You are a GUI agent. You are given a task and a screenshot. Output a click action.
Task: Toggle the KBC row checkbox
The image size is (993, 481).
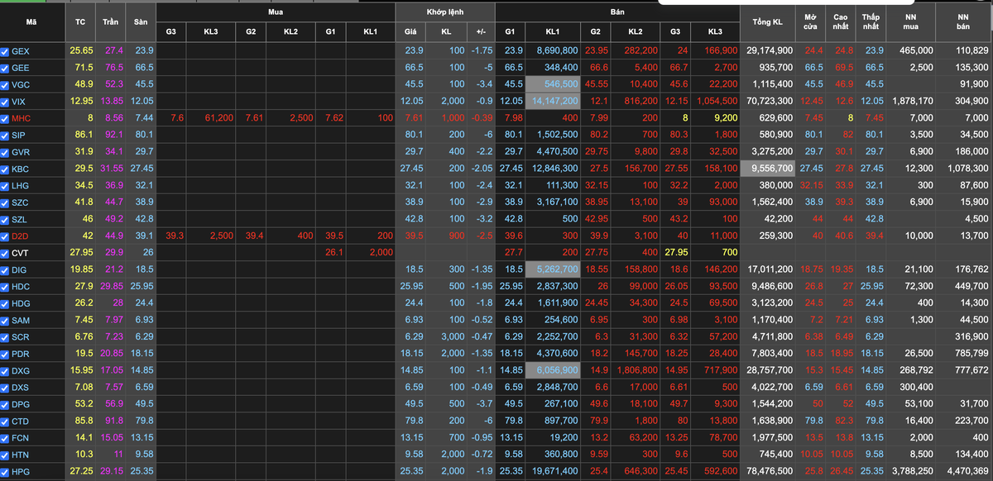[6, 169]
